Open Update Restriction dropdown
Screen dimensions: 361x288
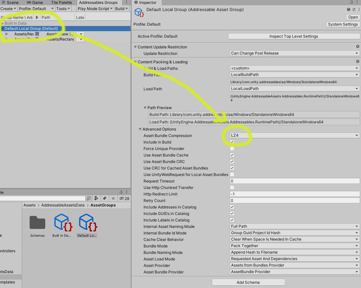pyautogui.click(x=295, y=53)
